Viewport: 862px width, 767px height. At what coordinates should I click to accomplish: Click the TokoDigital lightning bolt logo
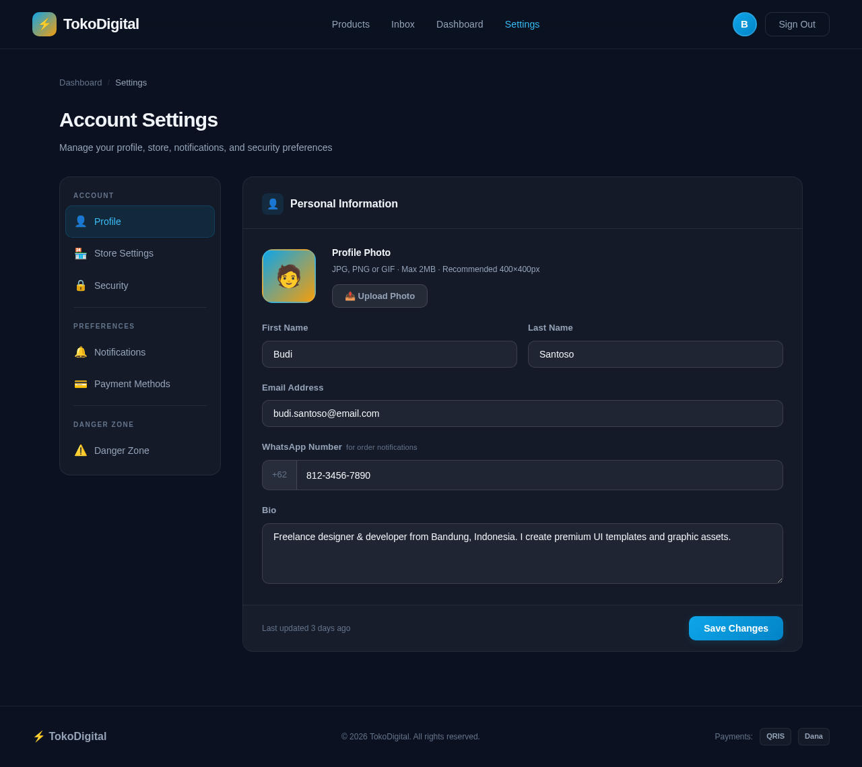click(x=44, y=24)
